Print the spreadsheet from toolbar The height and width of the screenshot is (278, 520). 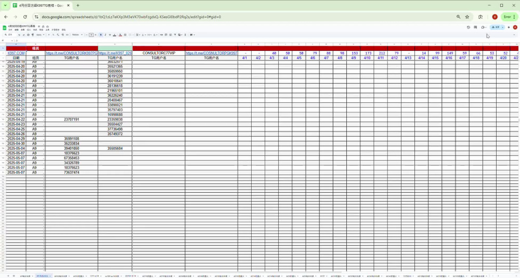(28, 35)
